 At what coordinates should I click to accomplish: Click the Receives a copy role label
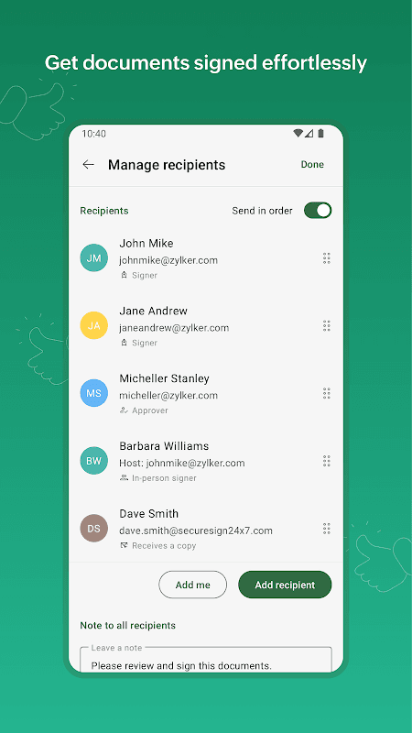coord(164,545)
